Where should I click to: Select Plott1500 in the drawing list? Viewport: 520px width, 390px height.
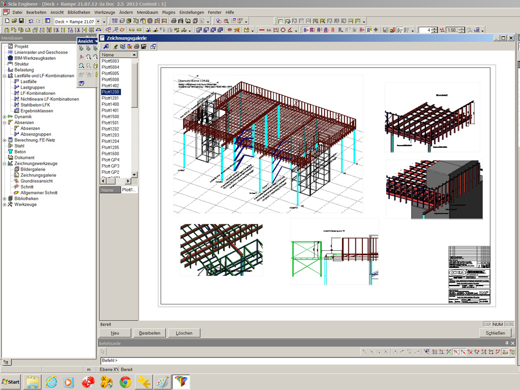tap(110, 116)
